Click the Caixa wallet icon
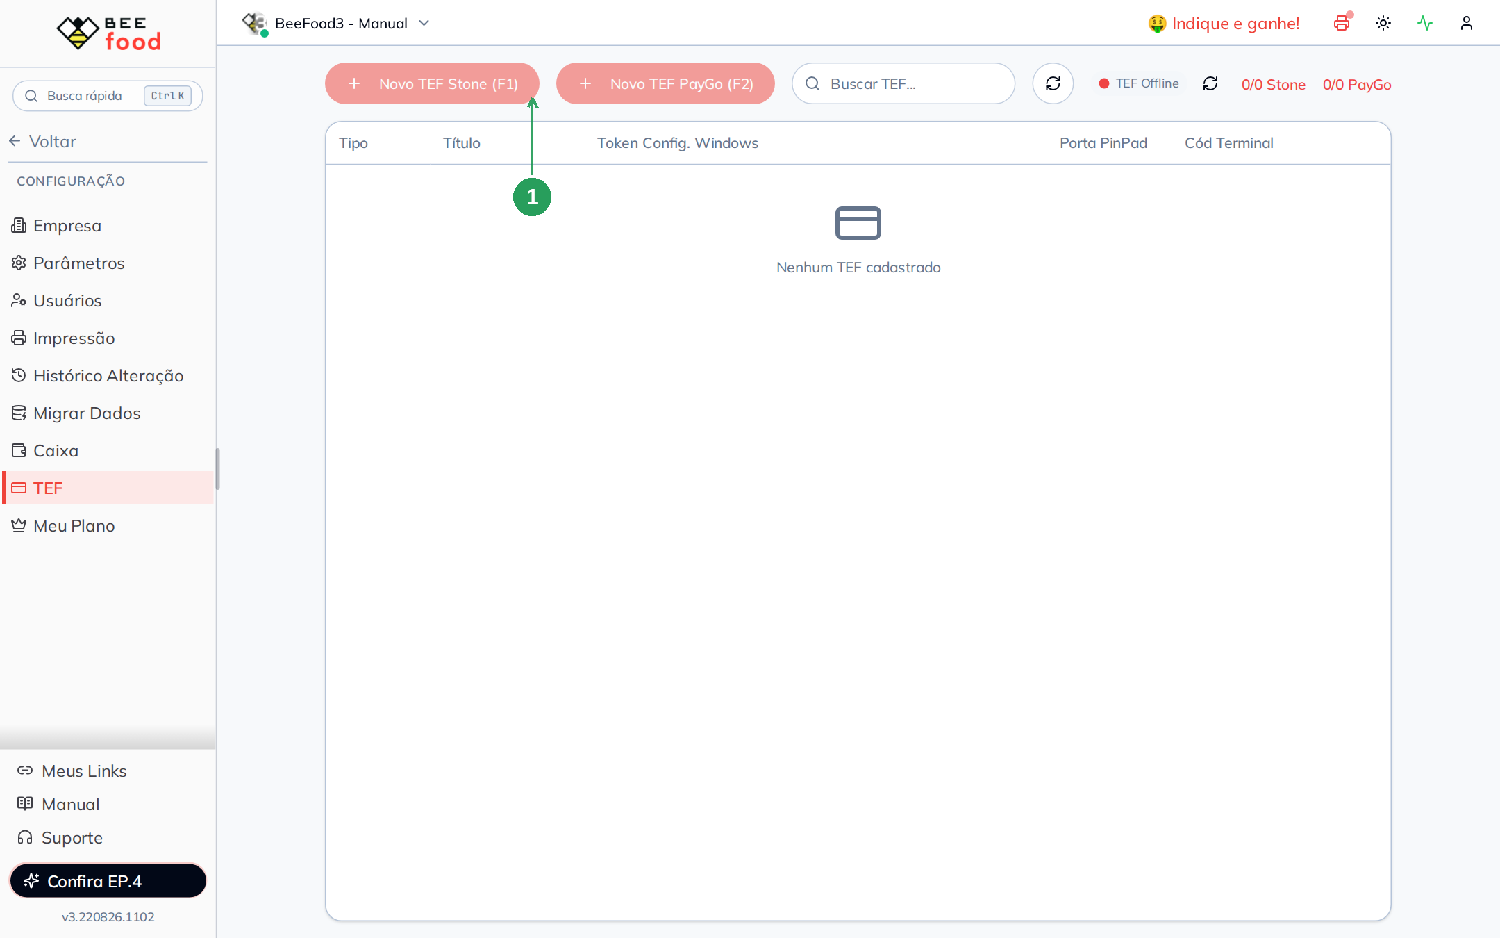This screenshot has width=1500, height=938. point(19,450)
